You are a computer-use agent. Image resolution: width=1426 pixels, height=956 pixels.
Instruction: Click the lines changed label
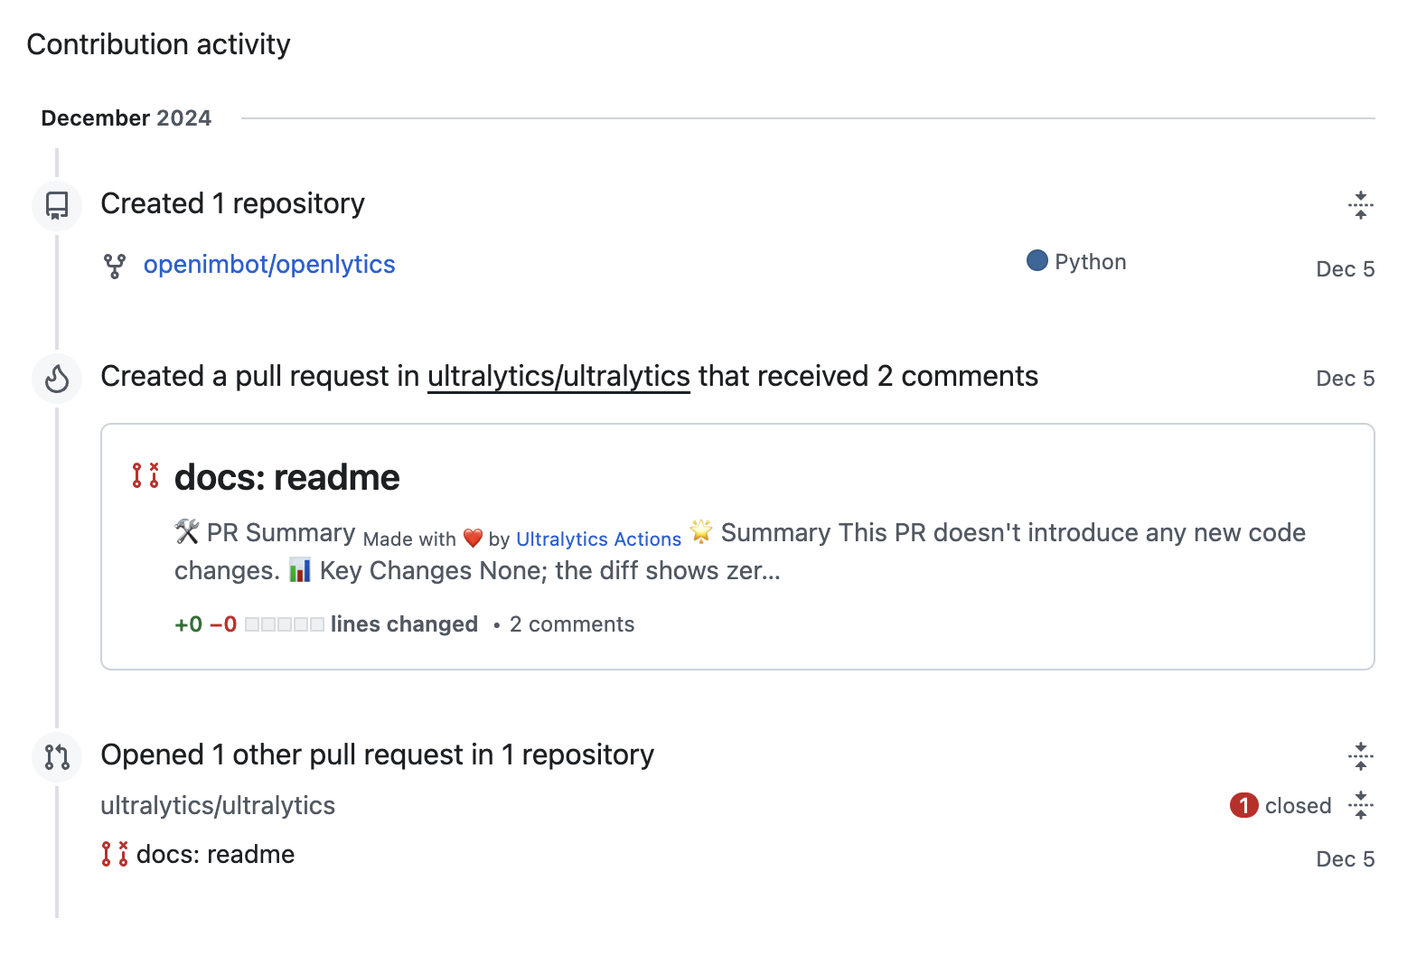tap(404, 624)
